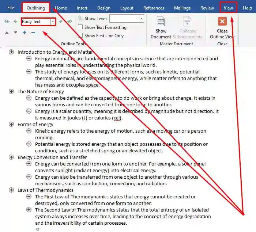Close Outline View with red X
Image resolution: width=256 pixels, height=232 pixels.
pos(222,21)
